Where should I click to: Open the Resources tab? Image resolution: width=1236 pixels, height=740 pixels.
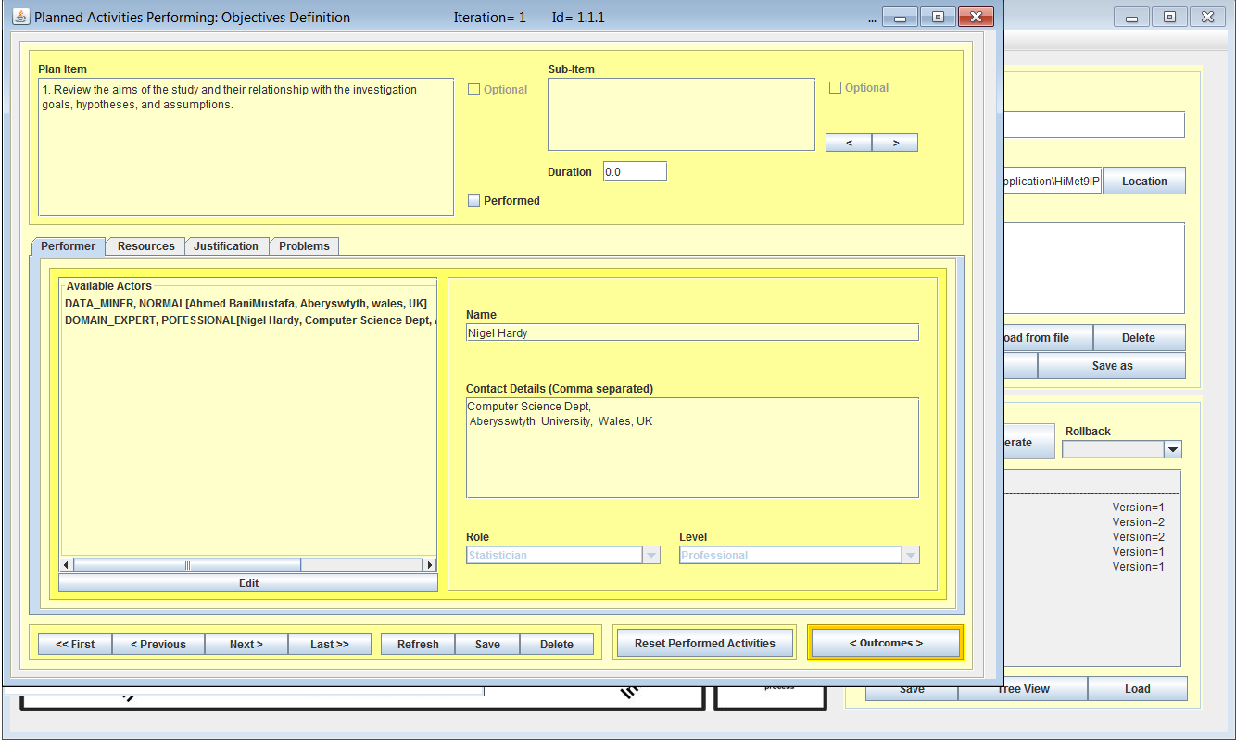(x=145, y=246)
